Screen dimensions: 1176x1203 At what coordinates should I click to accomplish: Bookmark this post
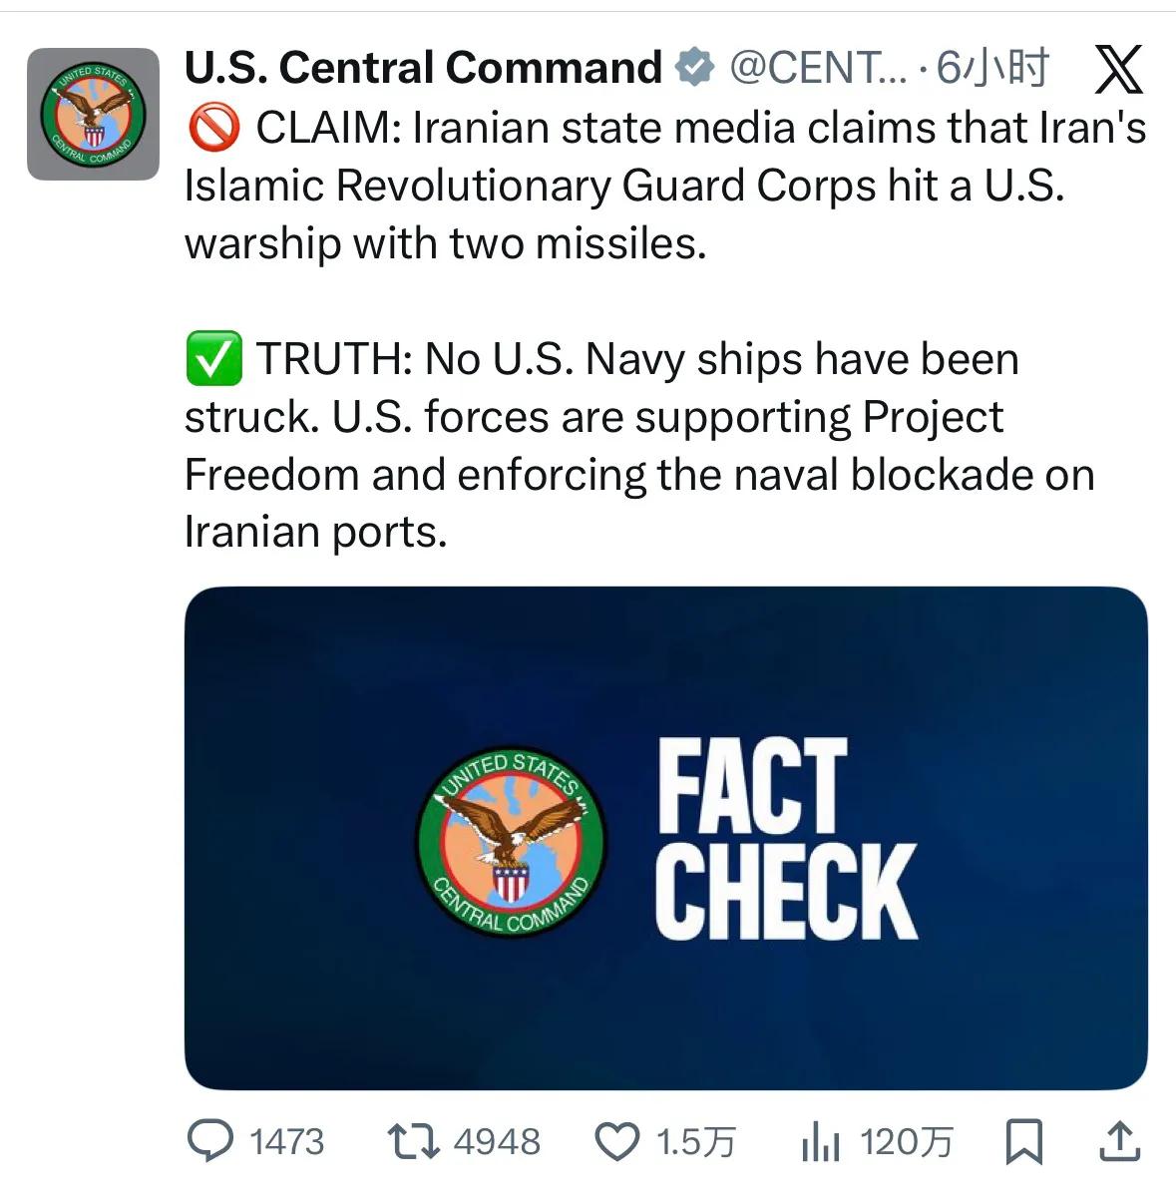(1023, 1141)
